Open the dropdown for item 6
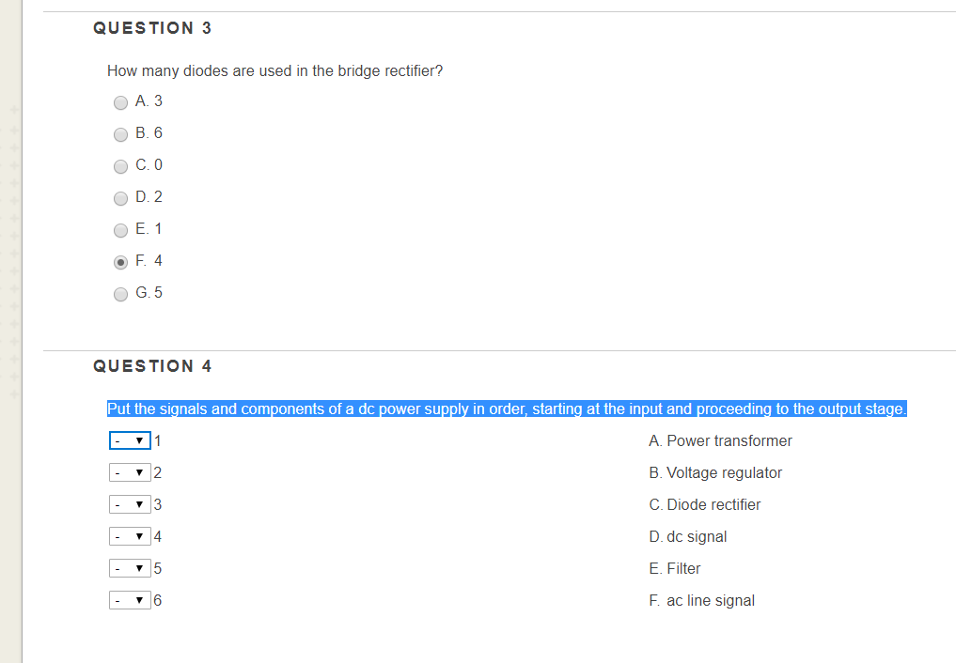 point(130,600)
